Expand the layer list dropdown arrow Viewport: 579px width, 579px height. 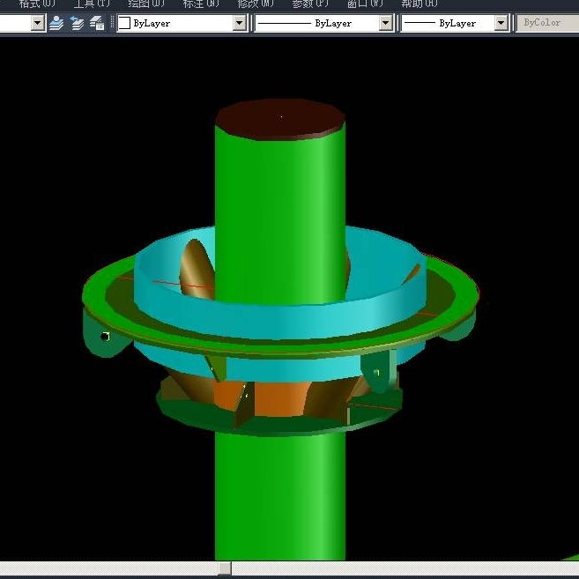(x=37, y=23)
